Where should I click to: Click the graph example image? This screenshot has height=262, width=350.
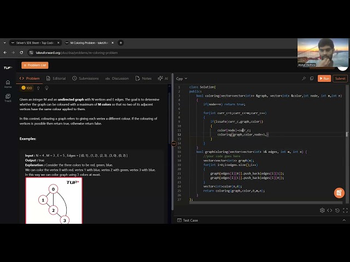(x=54, y=200)
